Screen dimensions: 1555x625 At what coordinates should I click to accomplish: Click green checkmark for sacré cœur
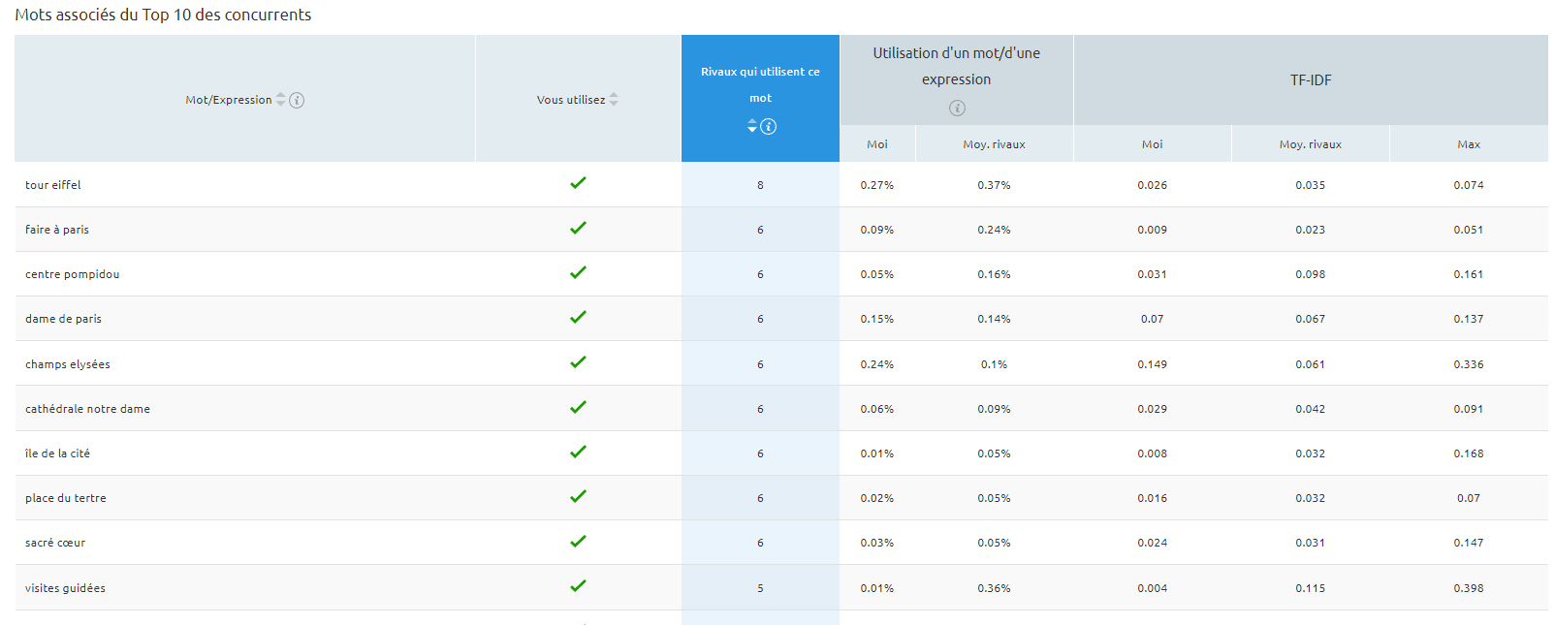tap(578, 541)
